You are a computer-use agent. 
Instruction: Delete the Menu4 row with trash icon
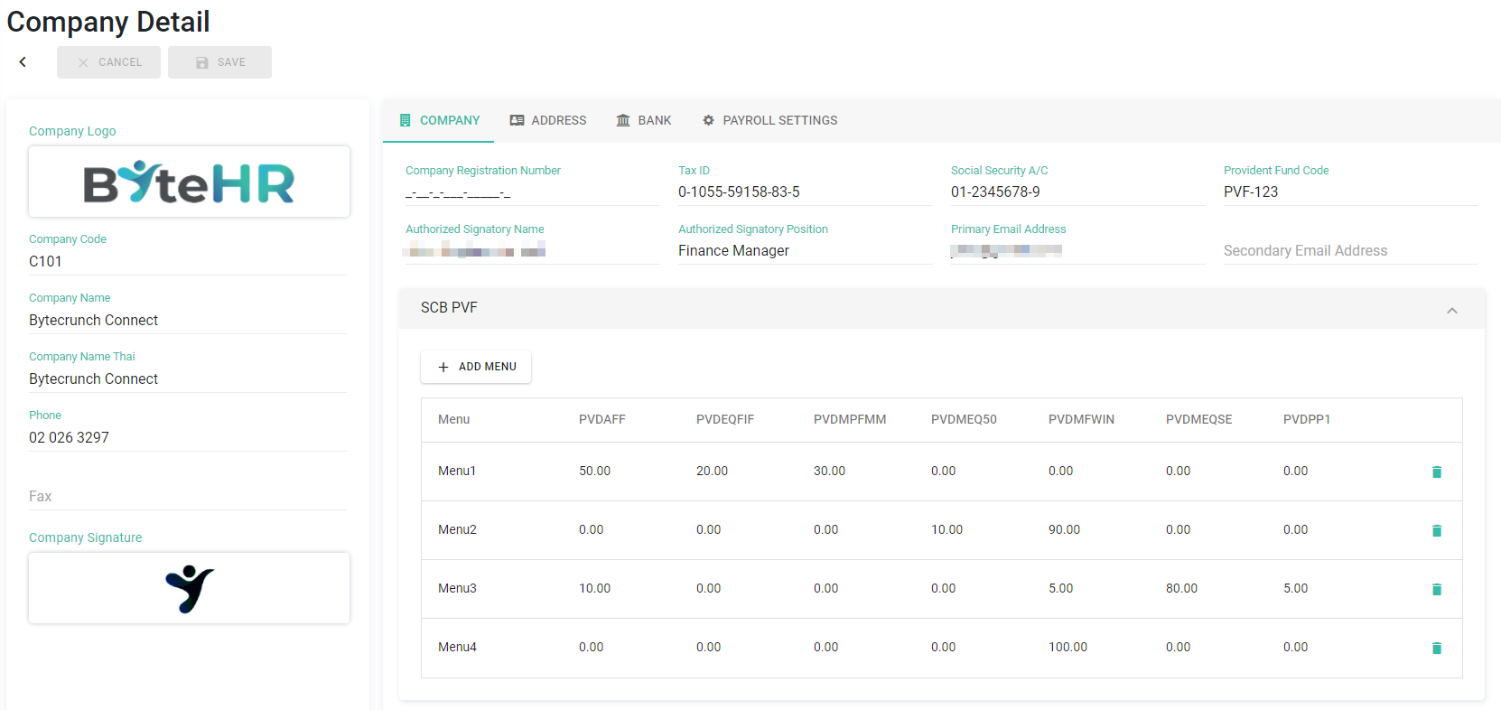tap(1437, 648)
